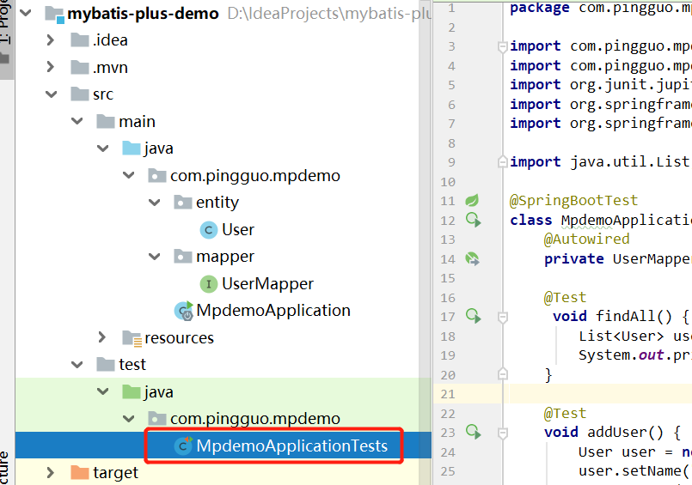Collapse the mapper package
Image resolution: width=692 pixels, height=485 pixels.
click(155, 257)
